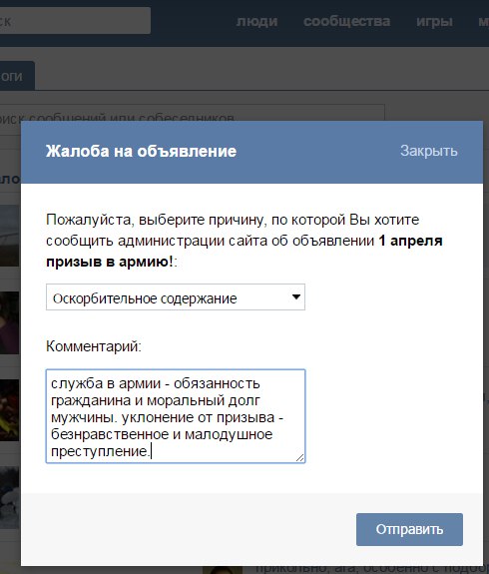Open the сообщества menu item
The image size is (489, 574).
point(346,21)
